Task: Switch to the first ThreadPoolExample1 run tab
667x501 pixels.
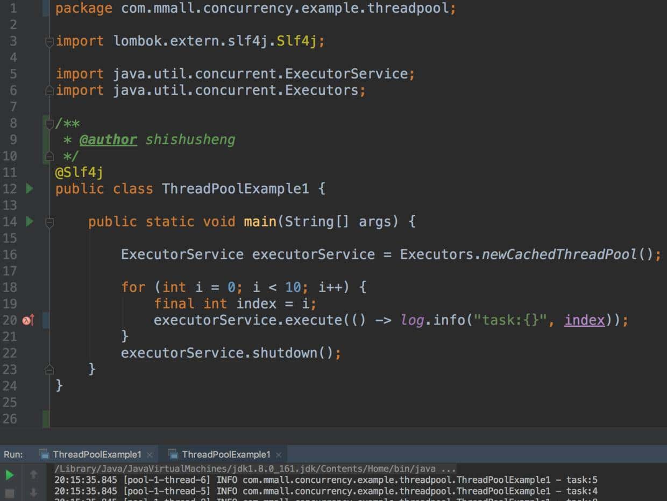Action: click(x=97, y=455)
